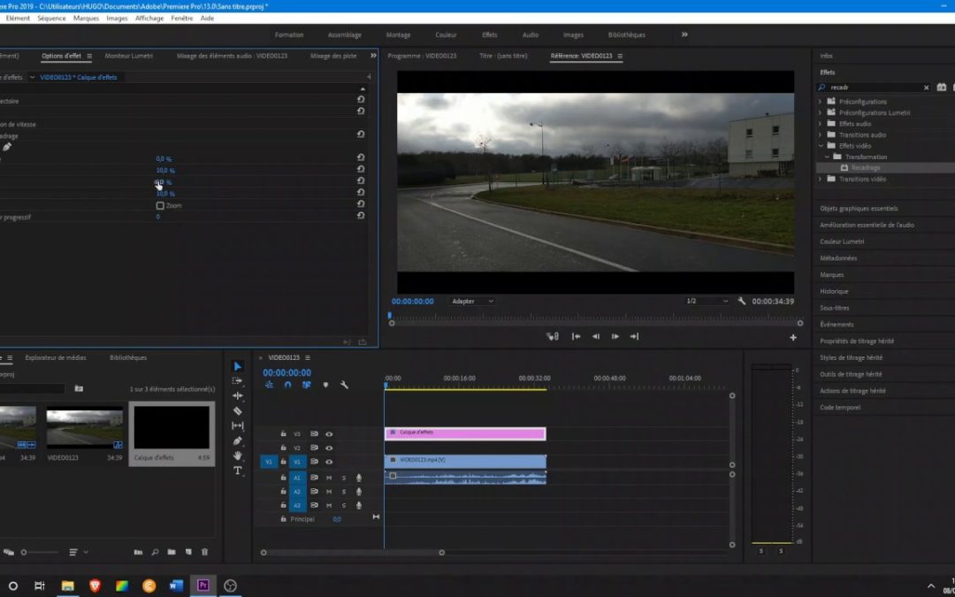Select the Razor tool
Screen dimensions: 955x597
pos(237,410)
